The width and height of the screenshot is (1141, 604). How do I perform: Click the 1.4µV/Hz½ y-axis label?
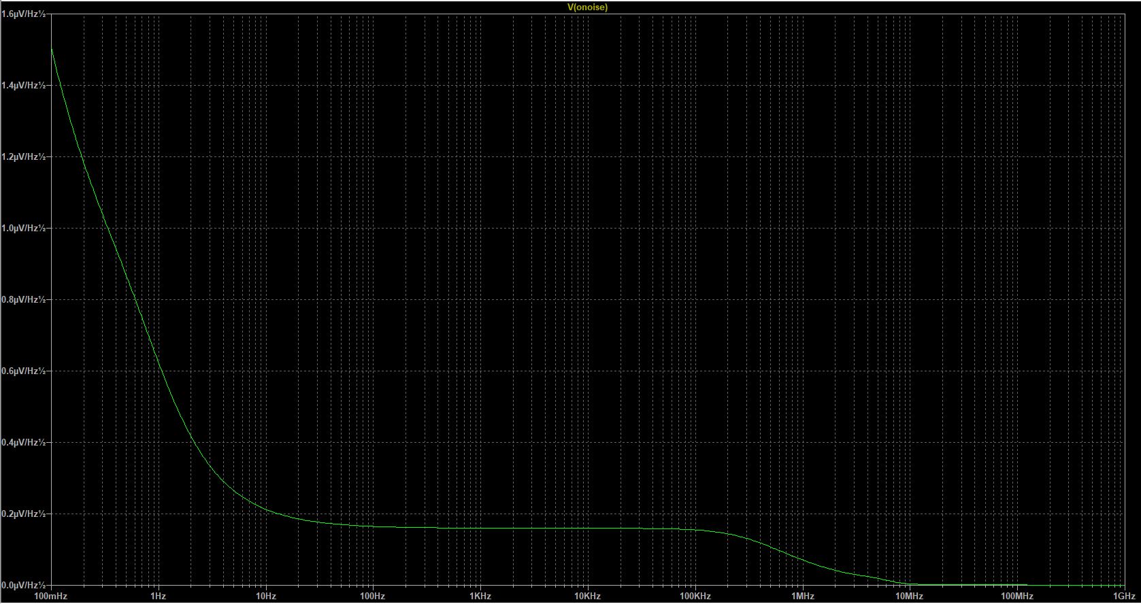pyautogui.click(x=24, y=85)
